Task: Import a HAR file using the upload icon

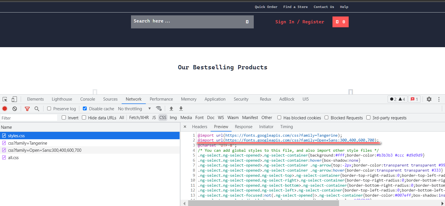Action: [171, 109]
